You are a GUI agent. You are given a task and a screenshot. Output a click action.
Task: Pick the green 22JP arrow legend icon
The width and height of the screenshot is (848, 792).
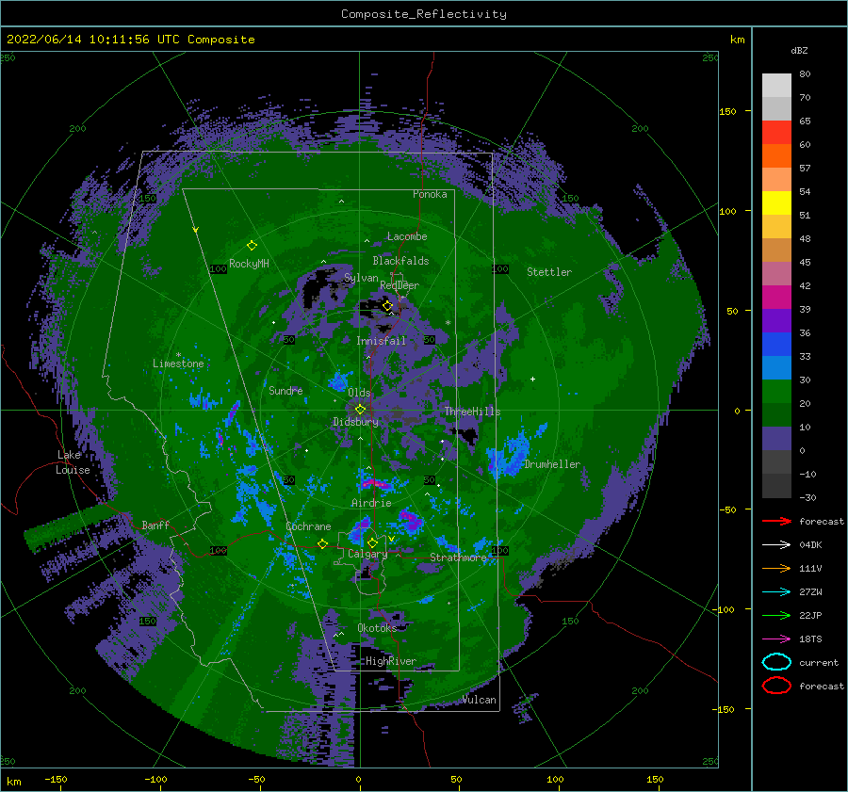[776, 615]
